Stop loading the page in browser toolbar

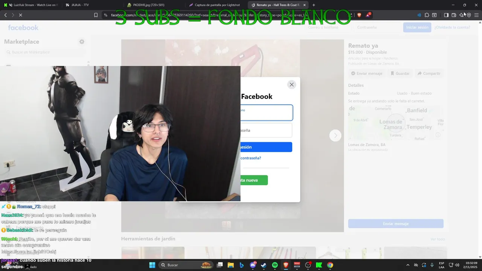[x=20, y=15]
